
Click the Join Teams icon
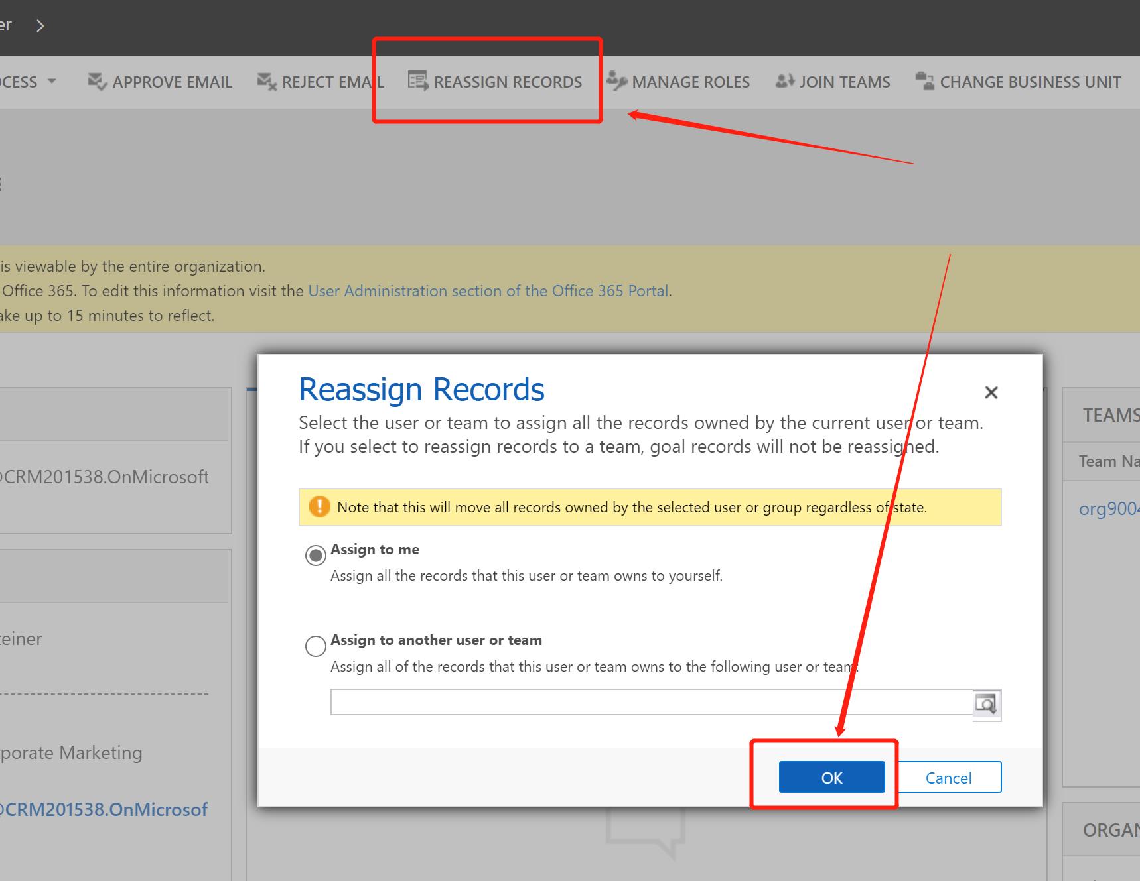pyautogui.click(x=785, y=81)
